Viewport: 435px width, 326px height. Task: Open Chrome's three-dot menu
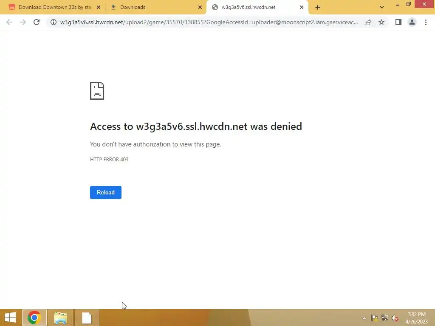(426, 22)
